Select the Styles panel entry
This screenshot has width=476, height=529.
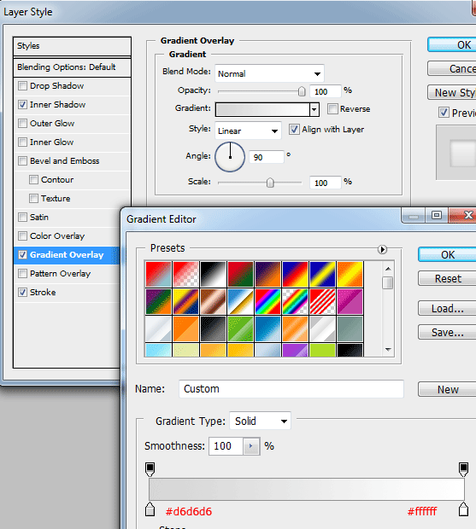(x=72, y=46)
